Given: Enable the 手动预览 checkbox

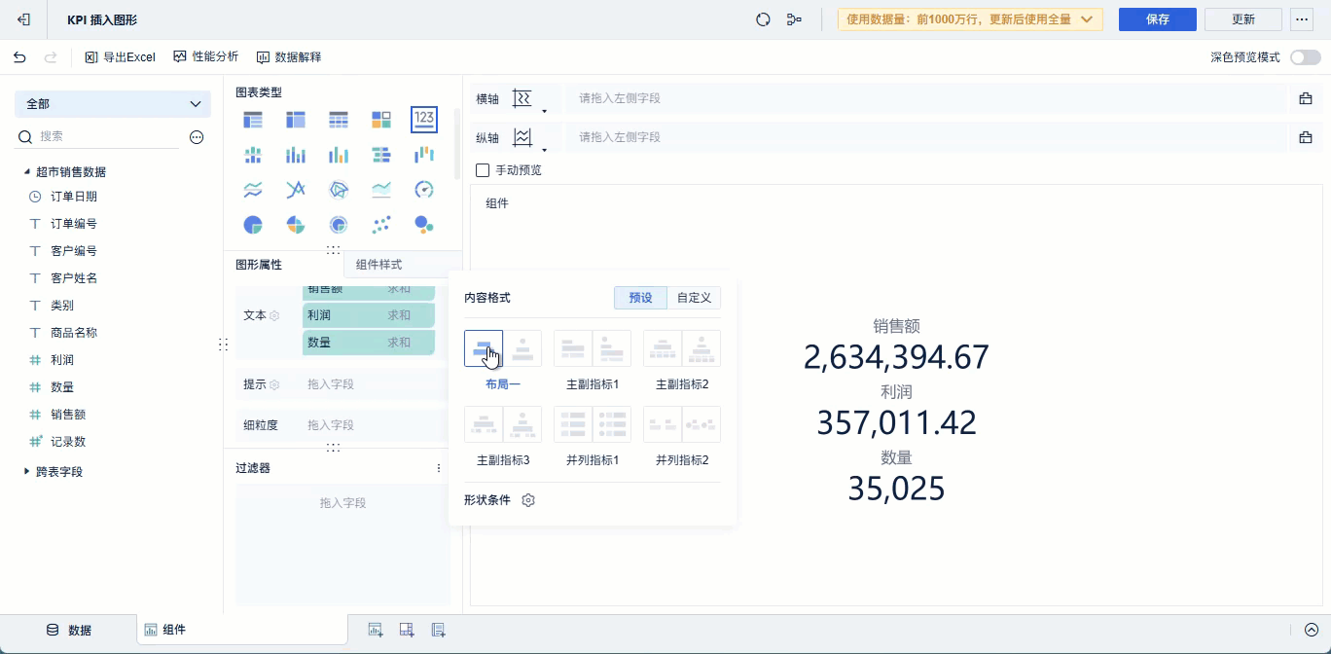Looking at the screenshot, I should pos(483,170).
